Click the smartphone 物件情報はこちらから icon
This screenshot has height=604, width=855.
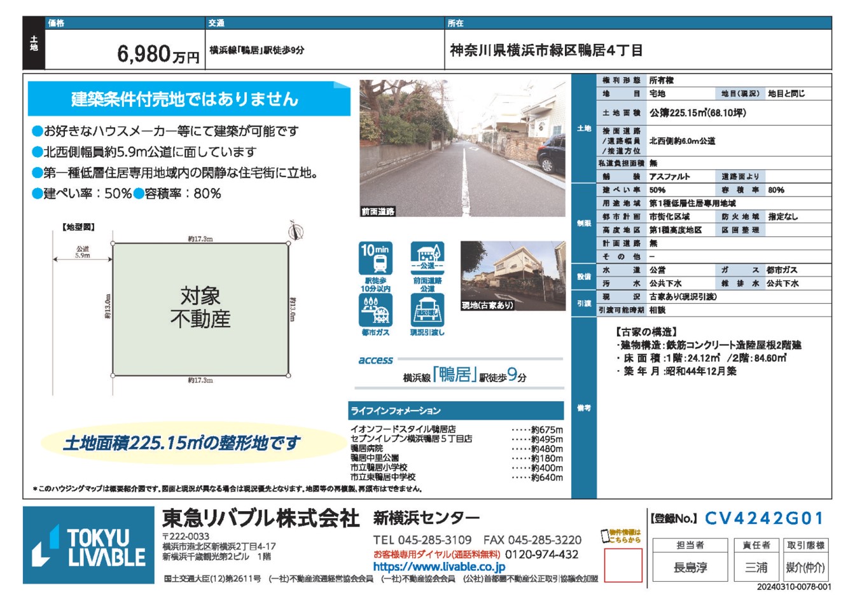coord(606,537)
